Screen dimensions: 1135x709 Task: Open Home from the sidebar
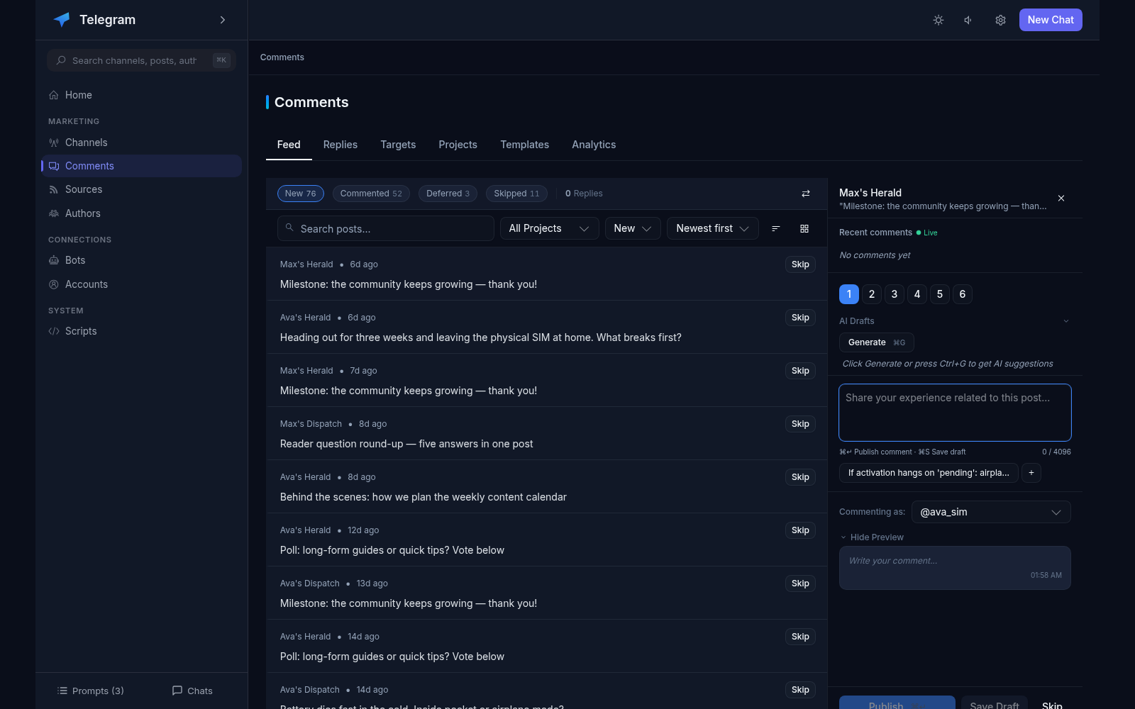(x=141, y=95)
